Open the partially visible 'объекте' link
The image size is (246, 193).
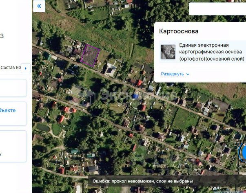tap(8, 110)
